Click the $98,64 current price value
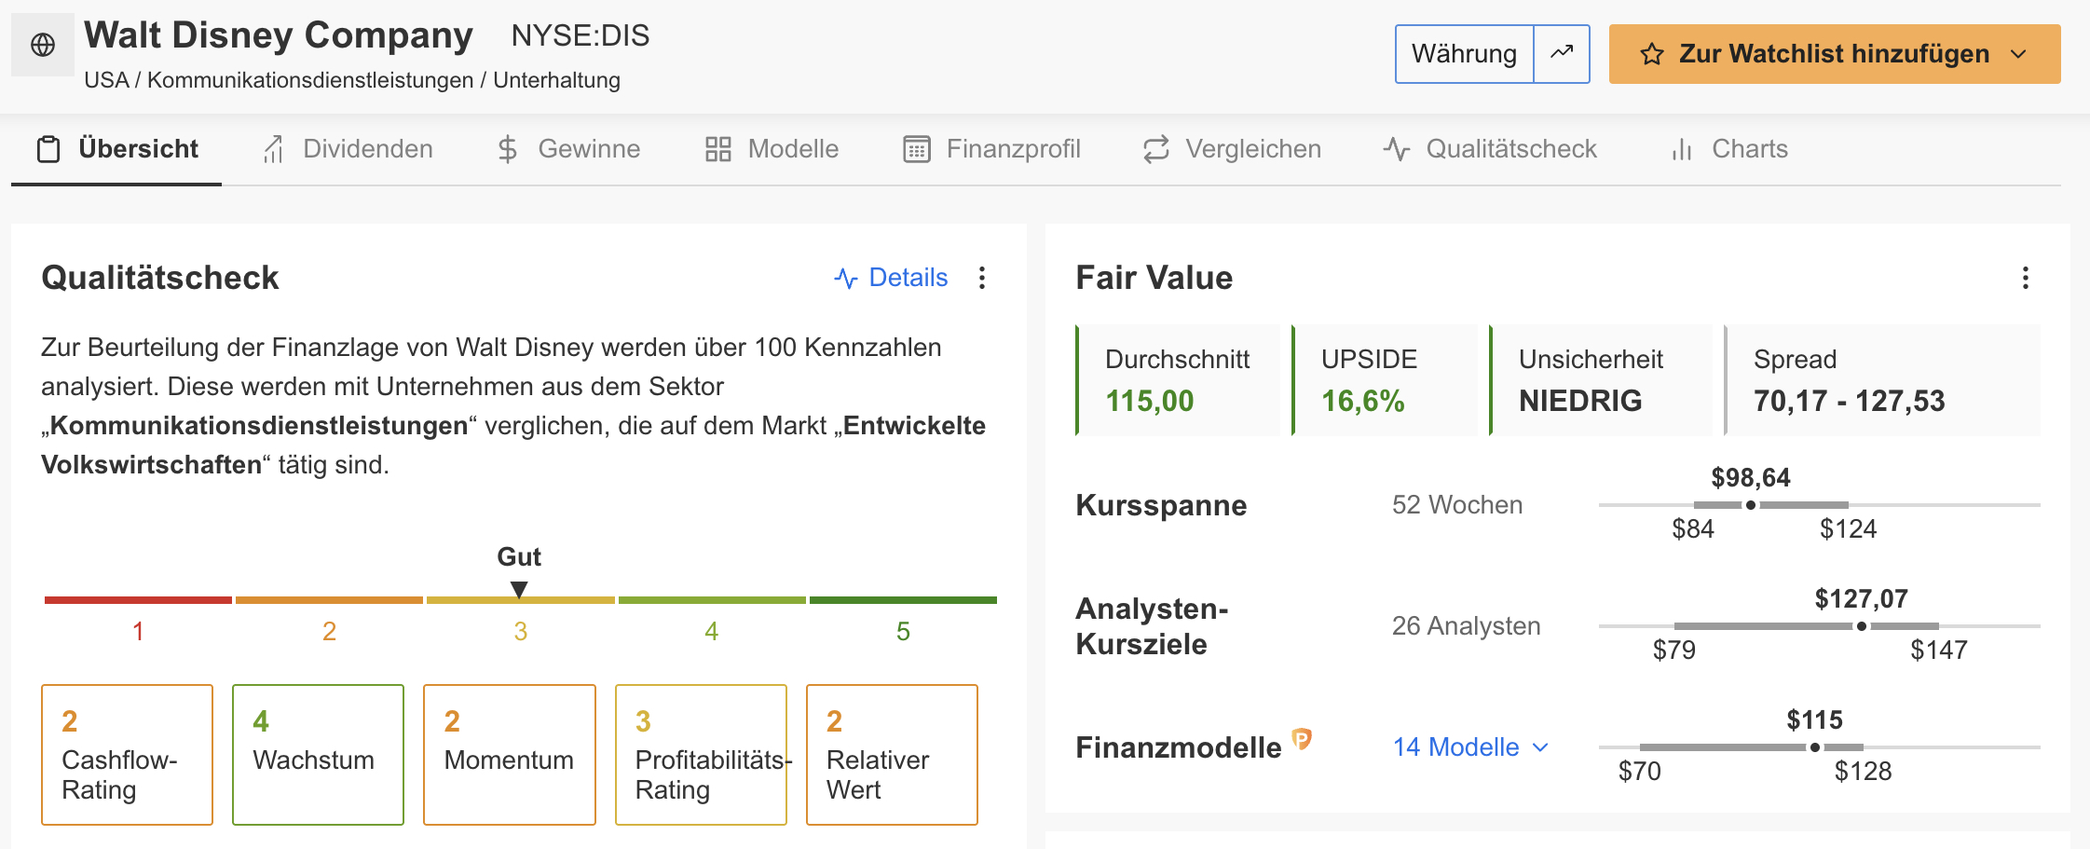 pos(1751,478)
